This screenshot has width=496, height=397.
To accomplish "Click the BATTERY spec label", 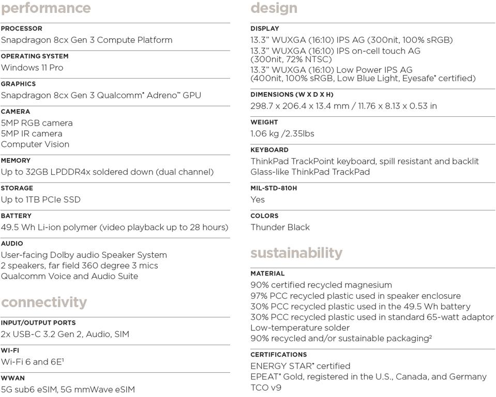I will pos(16,216).
